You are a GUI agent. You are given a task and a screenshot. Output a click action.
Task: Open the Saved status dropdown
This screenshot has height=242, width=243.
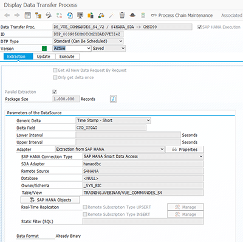point(109,49)
